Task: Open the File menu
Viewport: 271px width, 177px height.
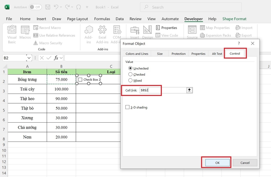Action: [x=9, y=19]
